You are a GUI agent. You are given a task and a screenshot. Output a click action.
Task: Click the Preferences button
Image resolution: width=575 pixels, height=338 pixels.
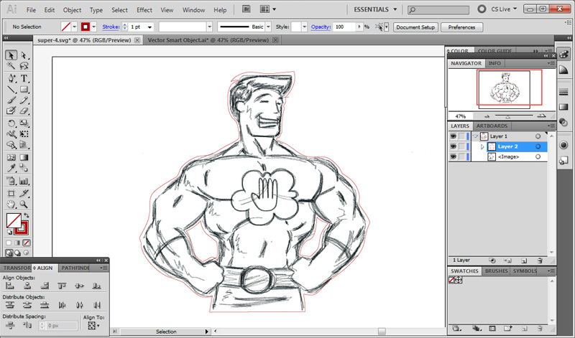point(461,27)
